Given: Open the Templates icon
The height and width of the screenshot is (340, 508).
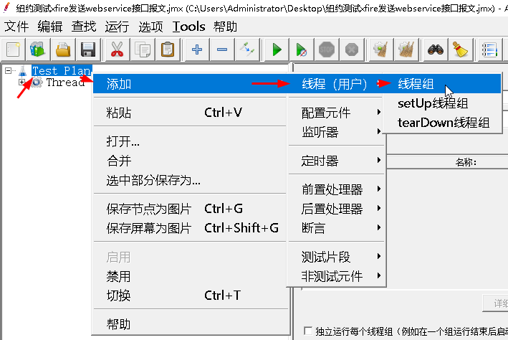Looking at the screenshot, I should click(x=38, y=49).
